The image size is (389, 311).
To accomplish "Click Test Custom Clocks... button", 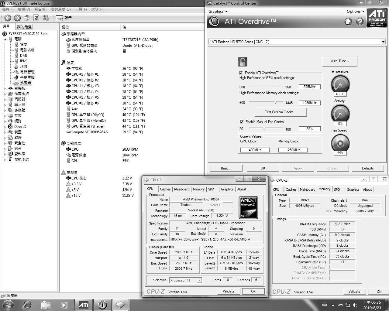I will pyautogui.click(x=281, y=112).
